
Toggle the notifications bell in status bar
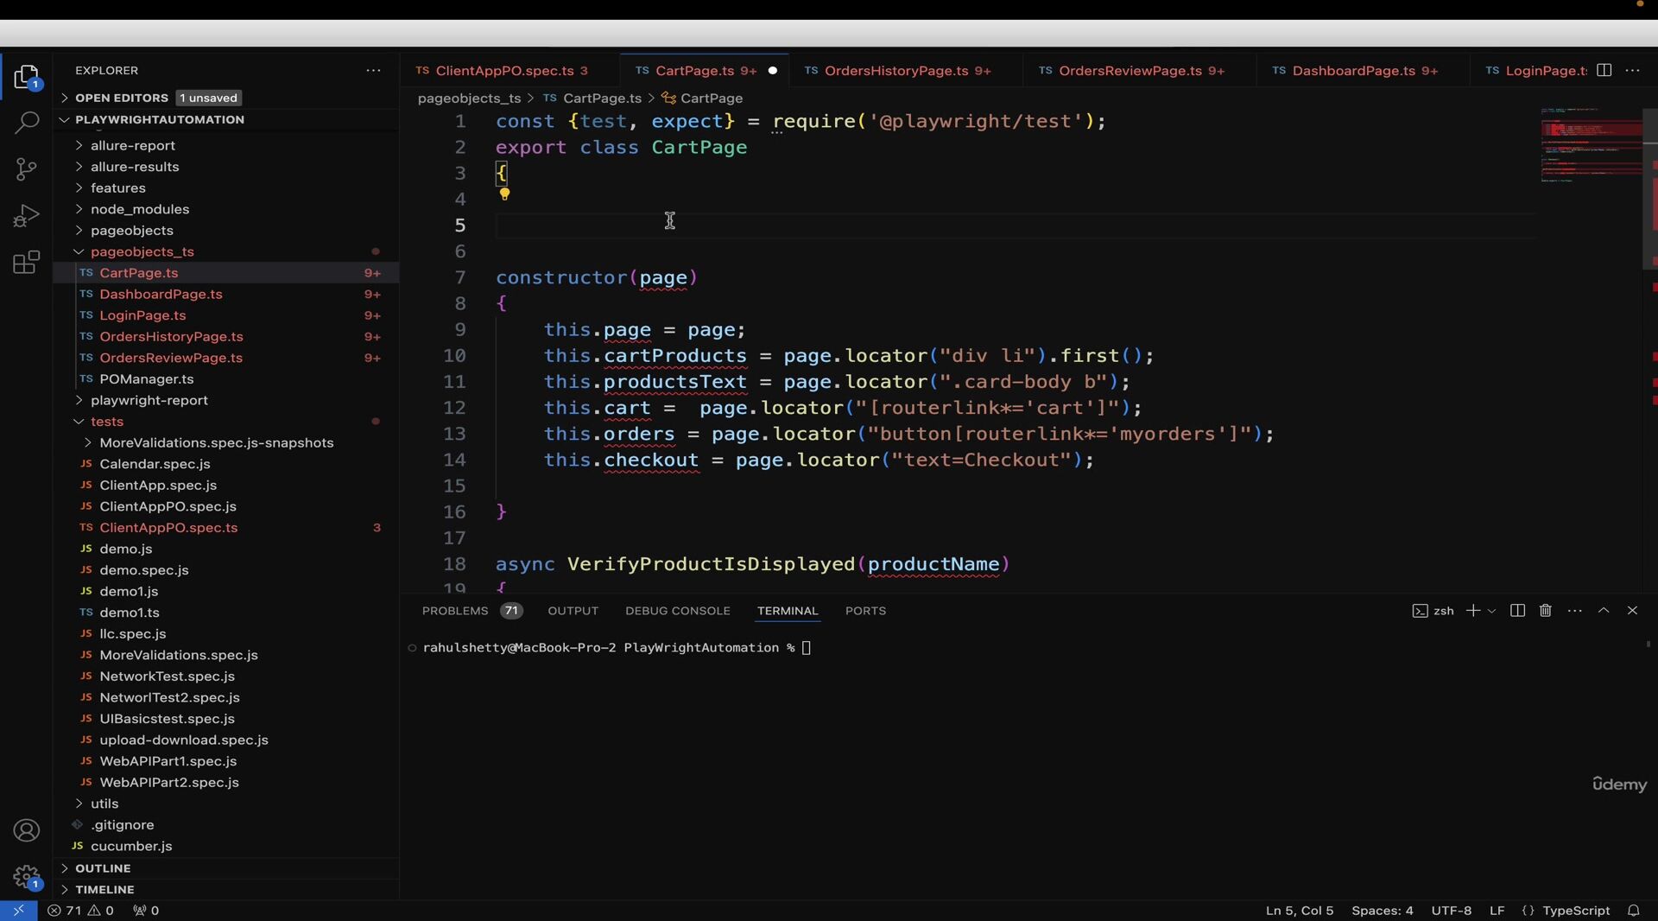[1634, 911]
